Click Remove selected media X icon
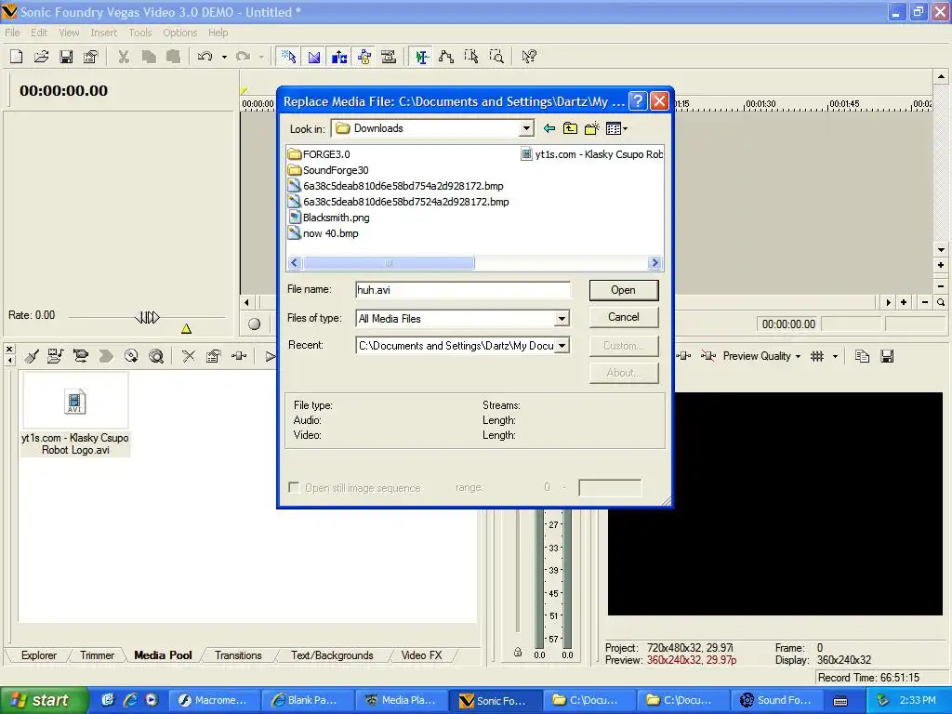This screenshot has width=952, height=714. click(189, 356)
